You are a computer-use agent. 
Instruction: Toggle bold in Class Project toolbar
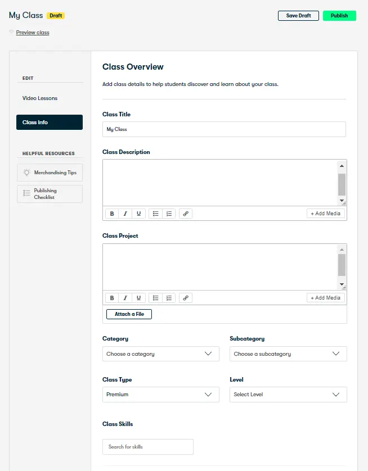pos(112,298)
